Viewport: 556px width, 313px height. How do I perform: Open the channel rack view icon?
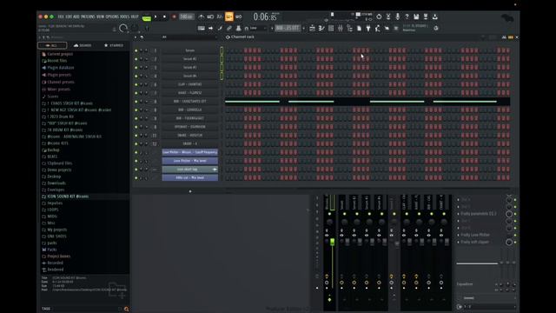(331, 28)
